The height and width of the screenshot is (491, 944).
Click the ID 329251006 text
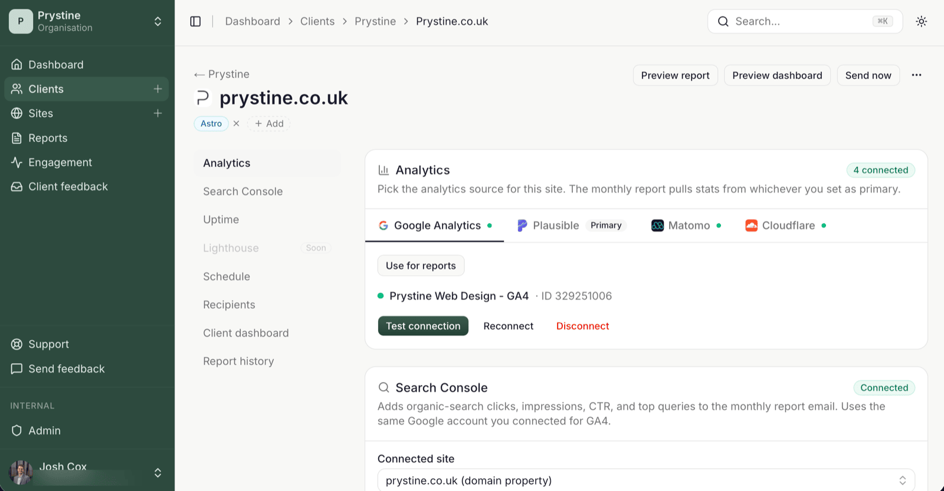point(576,296)
